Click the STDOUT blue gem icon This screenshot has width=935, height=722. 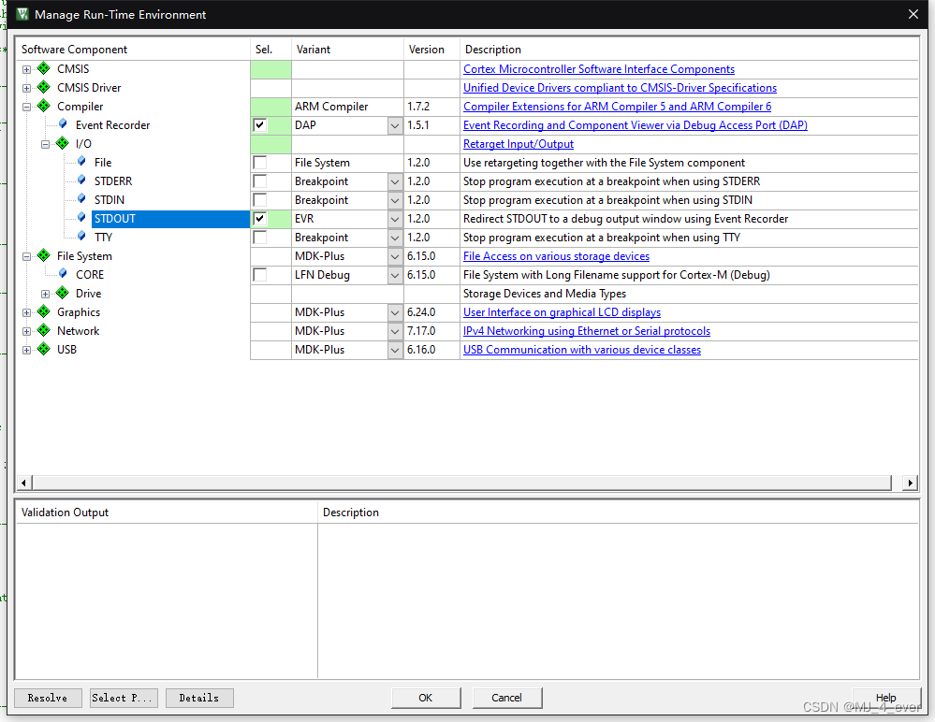(81, 217)
